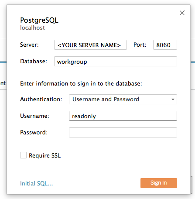
Task: Click the Authentication: label
Action: point(41,99)
